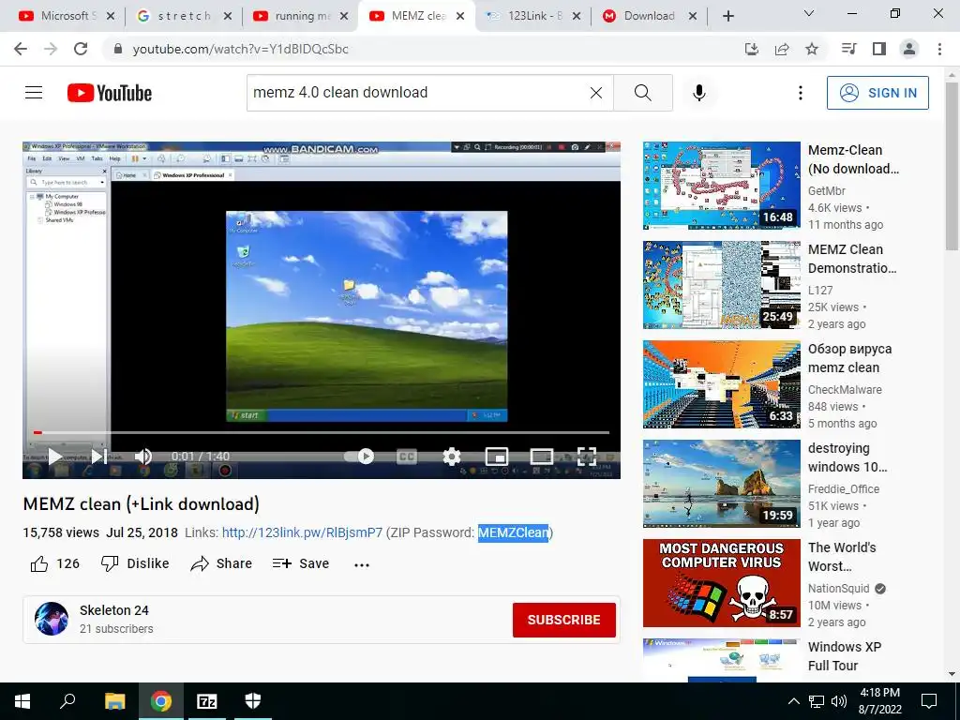960x720 pixels.
Task: Click the page vertical scrollbar
Action: (x=952, y=165)
